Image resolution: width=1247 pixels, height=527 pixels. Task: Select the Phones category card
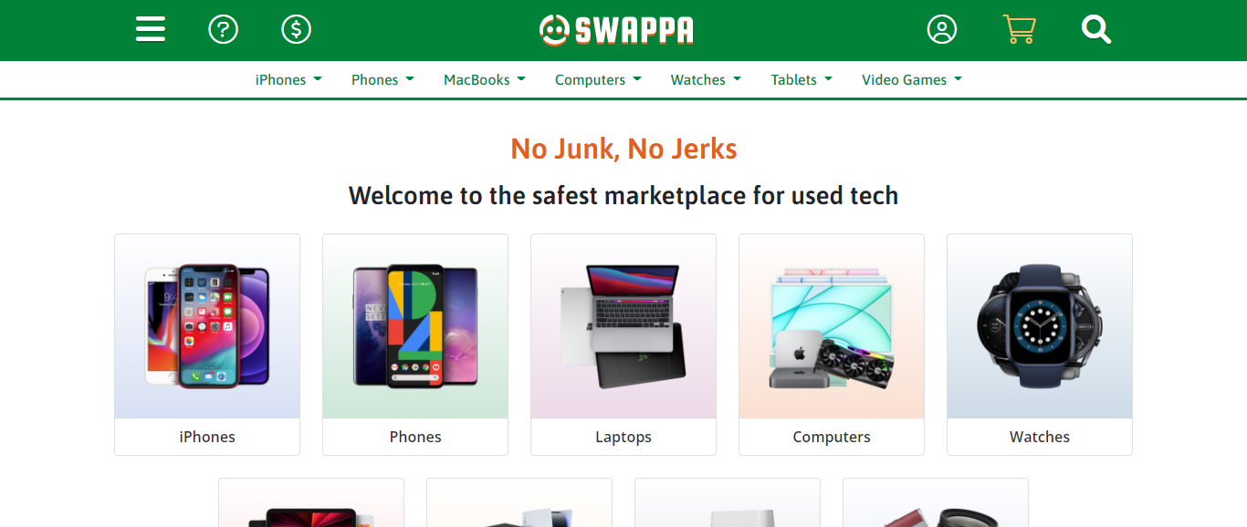415,345
